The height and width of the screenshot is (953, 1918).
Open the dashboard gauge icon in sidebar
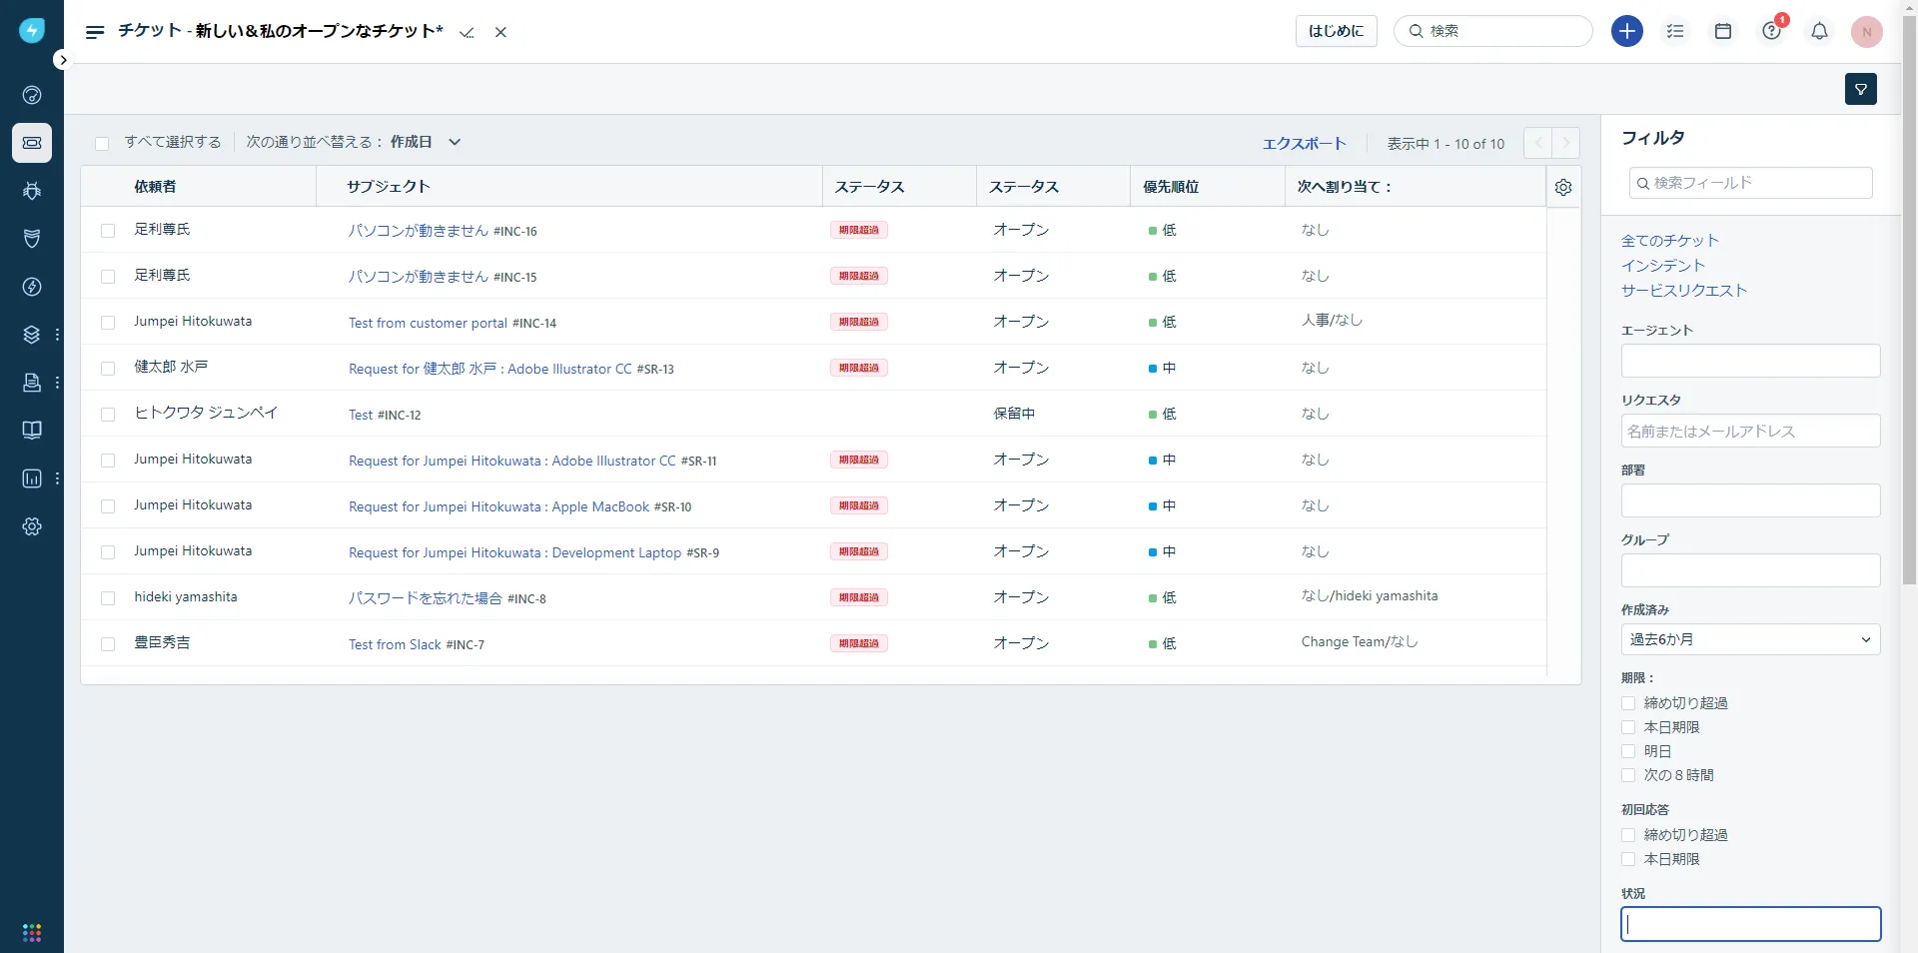[x=32, y=95]
